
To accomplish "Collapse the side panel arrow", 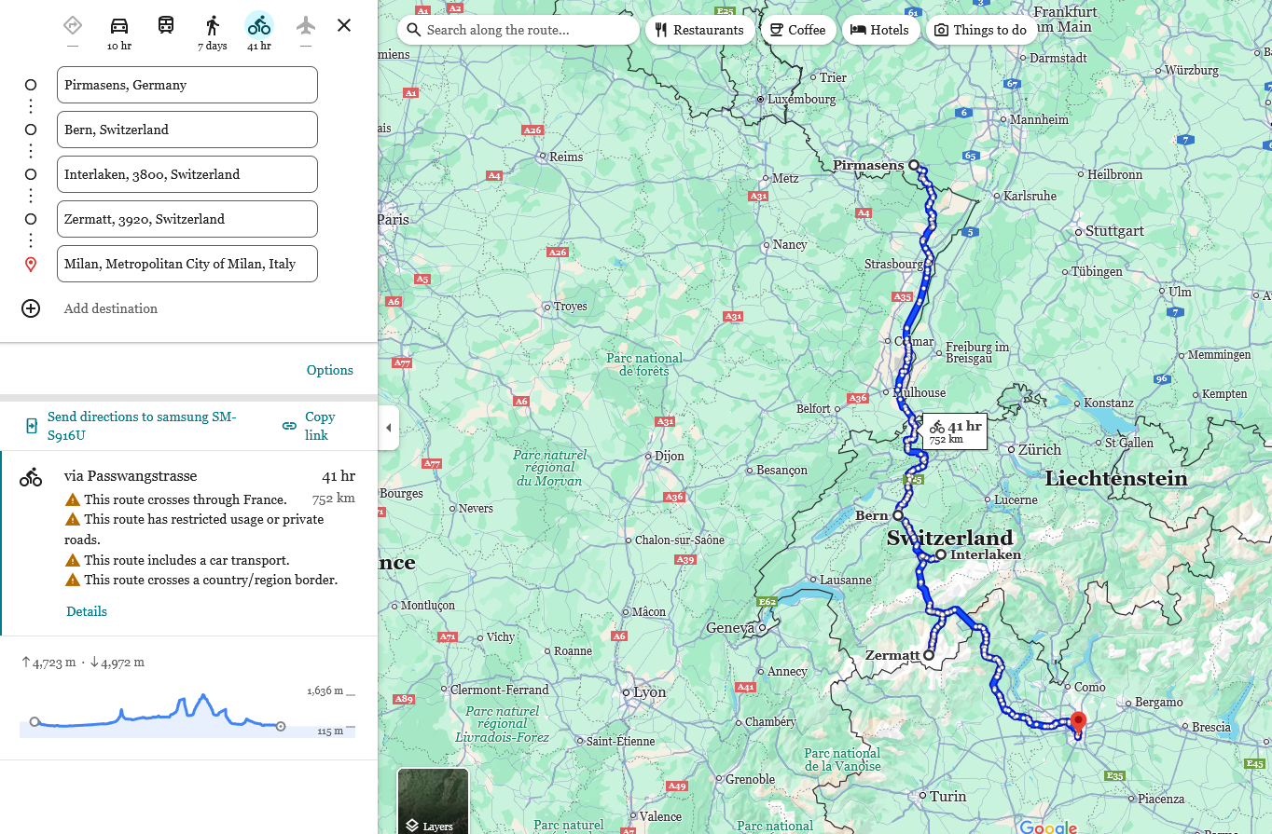I will (389, 428).
